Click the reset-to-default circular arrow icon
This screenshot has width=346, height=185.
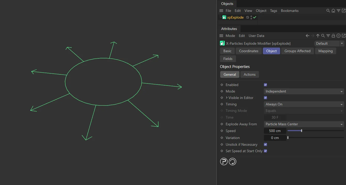(232, 161)
